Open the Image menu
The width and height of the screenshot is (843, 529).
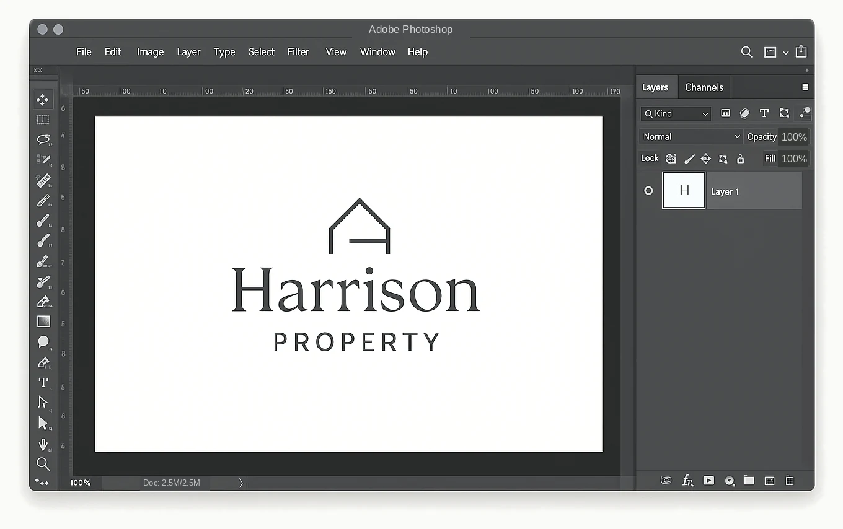point(150,52)
